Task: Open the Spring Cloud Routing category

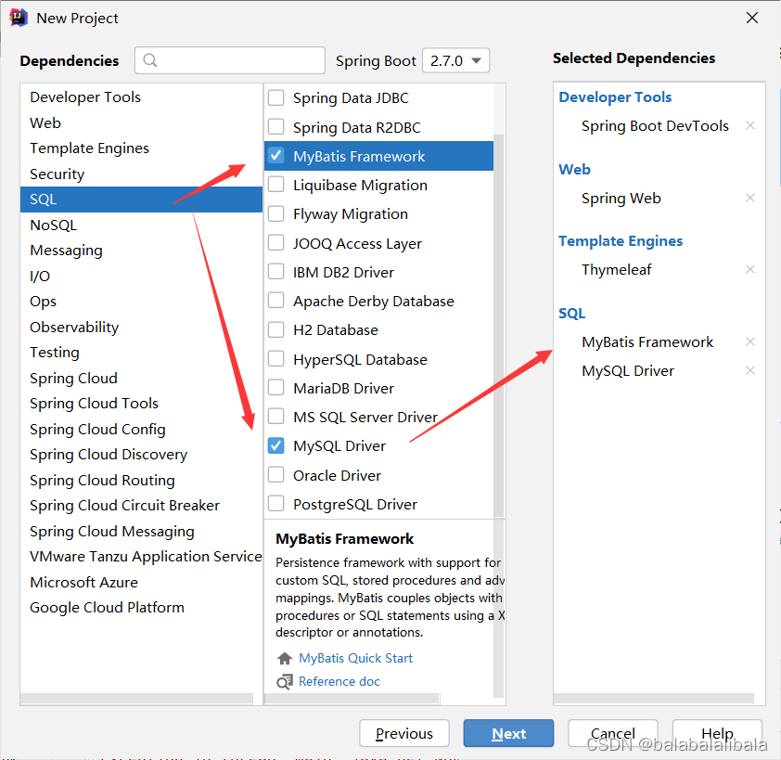Action: pos(142,480)
